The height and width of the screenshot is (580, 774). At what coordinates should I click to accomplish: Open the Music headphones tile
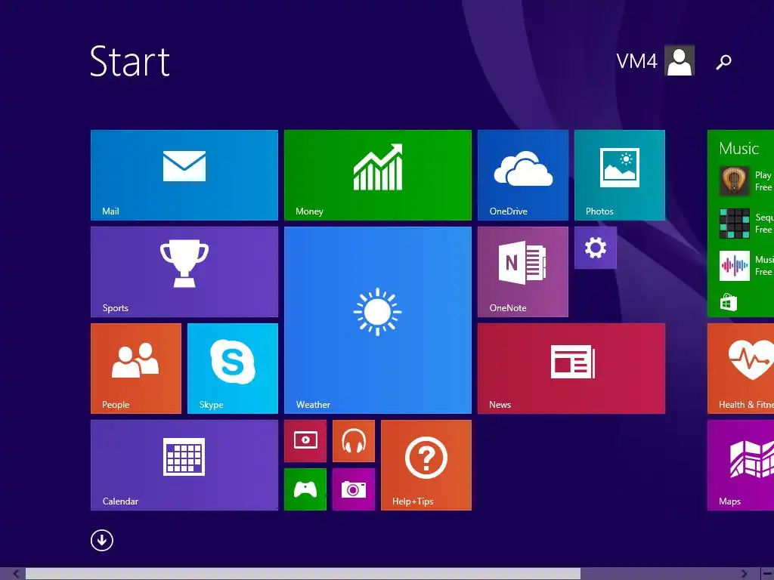(x=354, y=441)
